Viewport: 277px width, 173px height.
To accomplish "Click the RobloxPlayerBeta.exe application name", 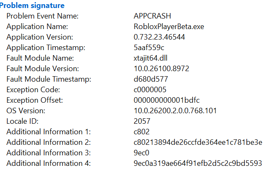I will coord(169,27).
